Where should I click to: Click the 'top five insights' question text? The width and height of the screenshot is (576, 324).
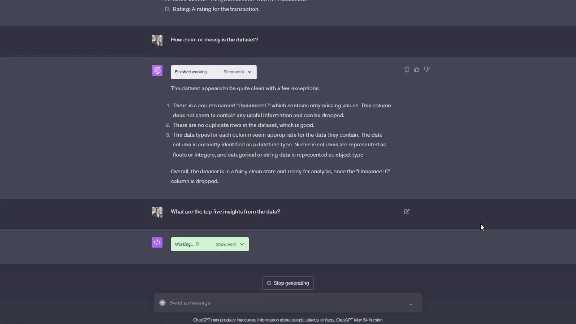[x=225, y=212]
